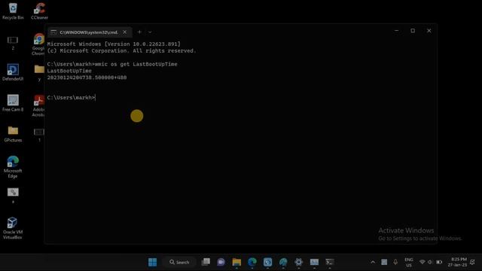This screenshot has width=482, height=271.
Task: Open Google Chrome desktop shortcut
Action: click(38, 44)
